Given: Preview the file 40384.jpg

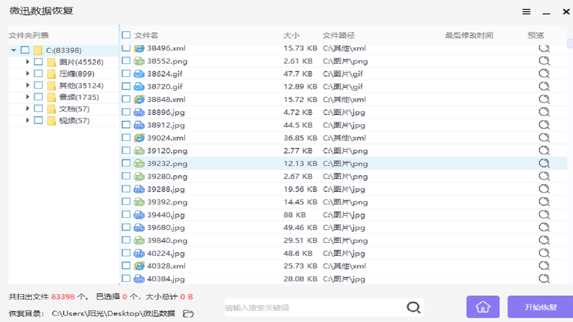Looking at the screenshot, I should point(543,279).
